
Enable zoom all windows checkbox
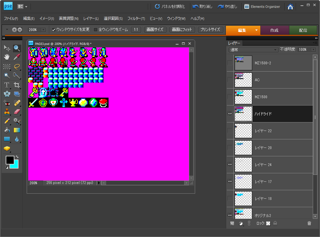coord(95,30)
